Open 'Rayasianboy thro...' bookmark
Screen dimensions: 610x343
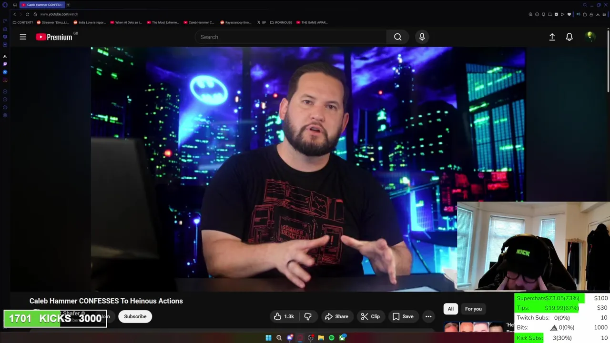[x=236, y=22]
